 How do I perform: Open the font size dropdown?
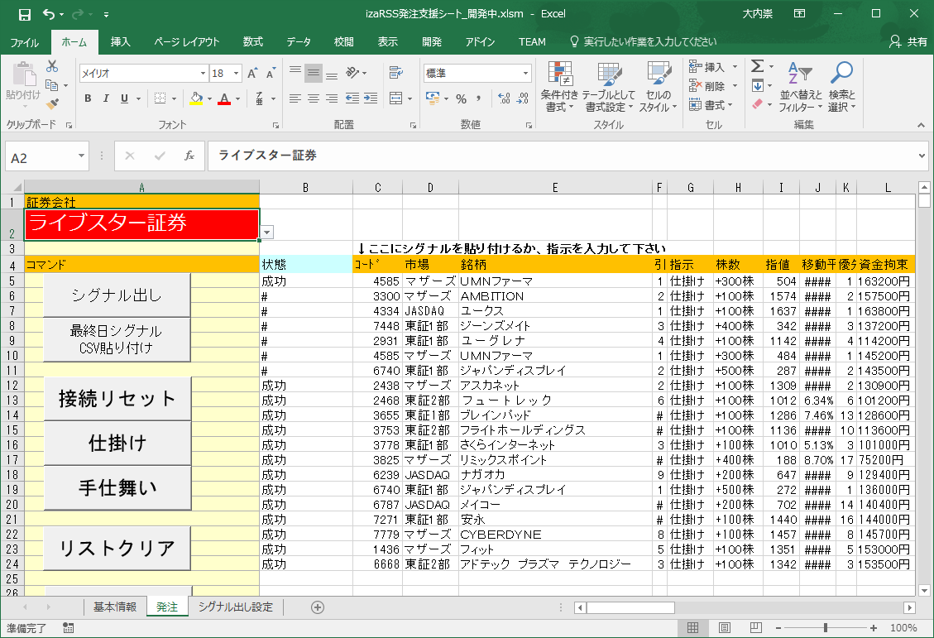(236, 74)
